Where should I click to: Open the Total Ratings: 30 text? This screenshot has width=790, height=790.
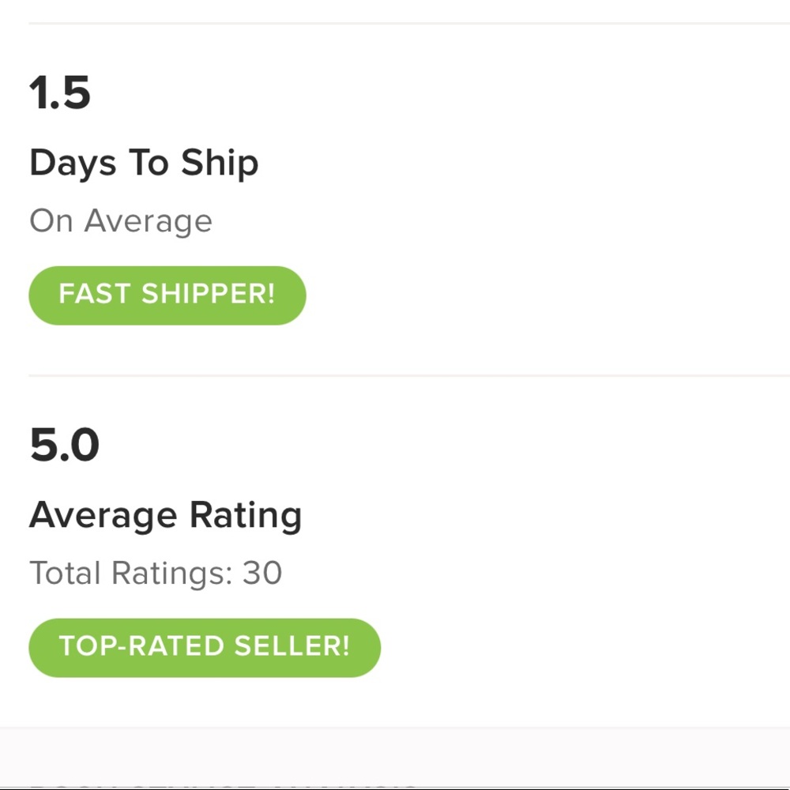coord(155,573)
